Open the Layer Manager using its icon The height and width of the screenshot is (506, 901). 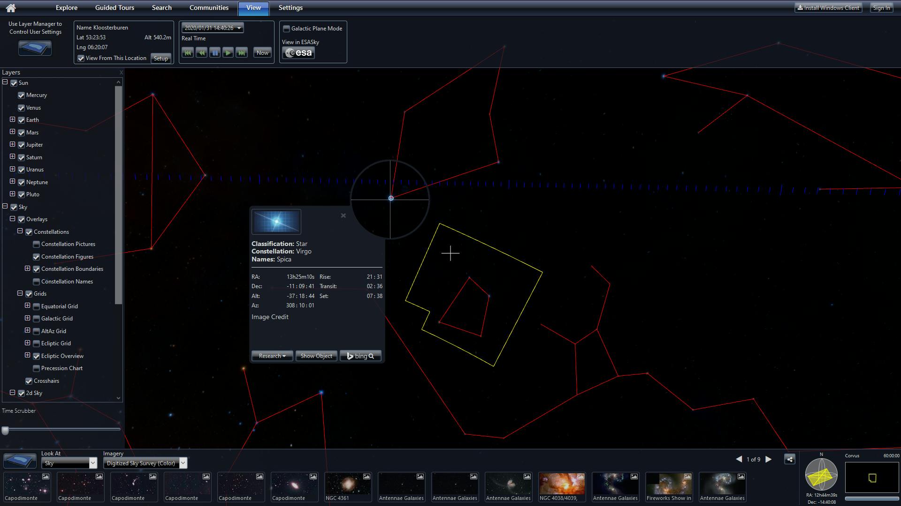click(x=35, y=48)
